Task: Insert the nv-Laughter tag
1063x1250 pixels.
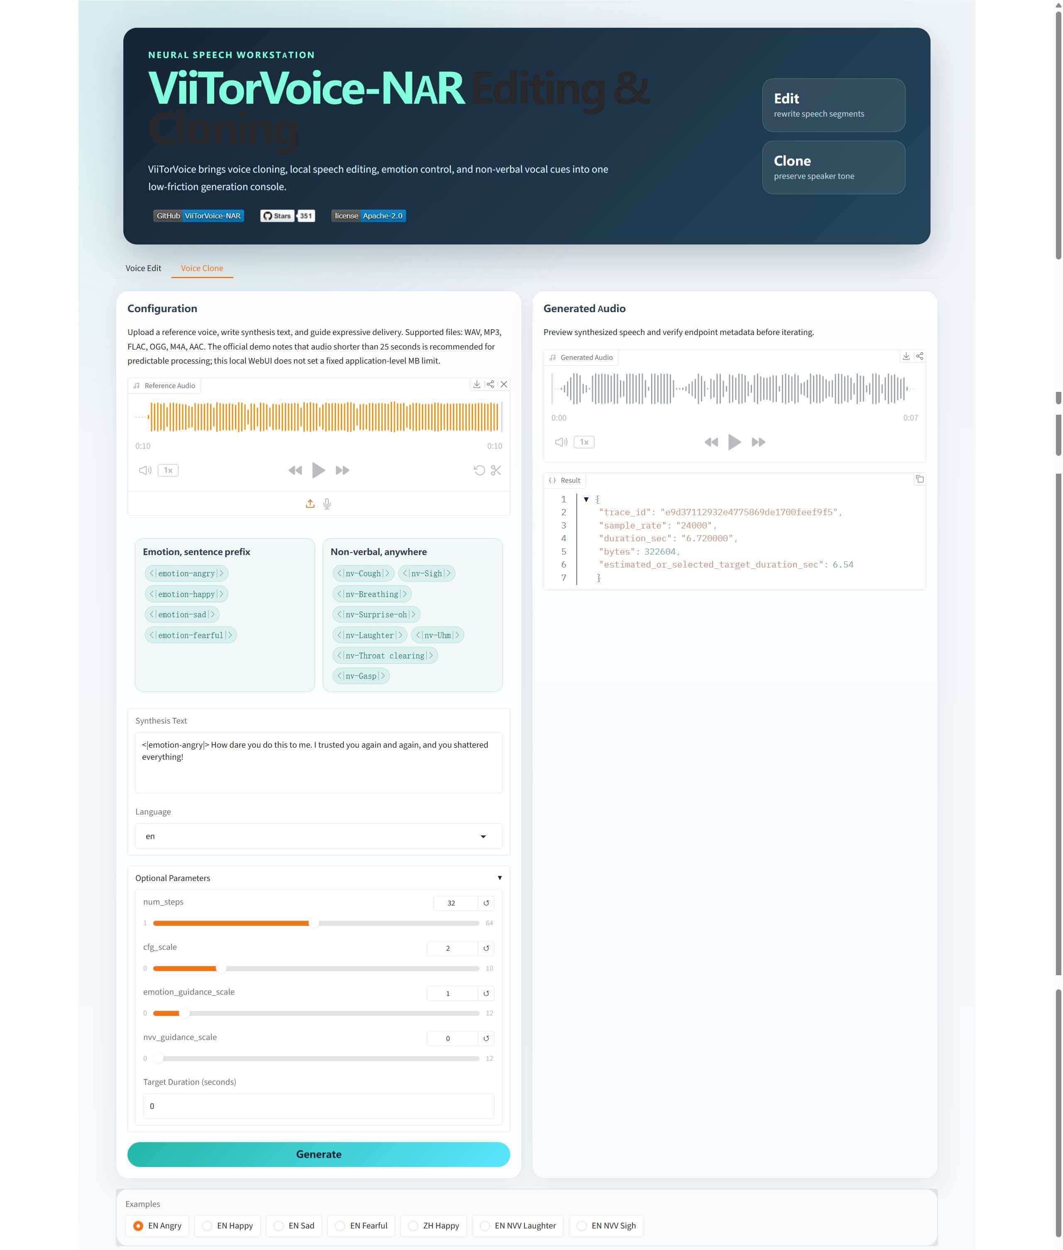Action: coord(370,635)
